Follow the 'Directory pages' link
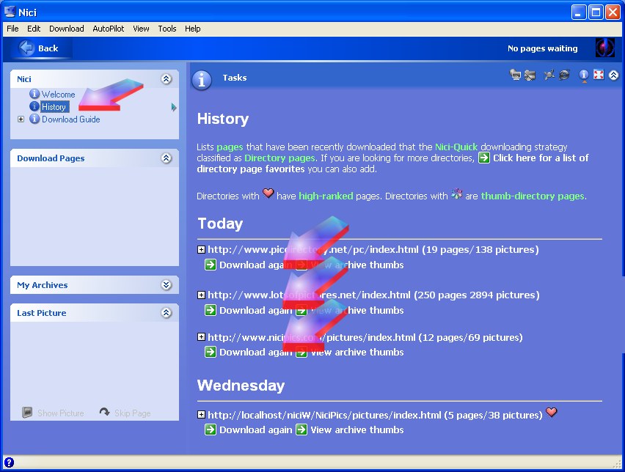The image size is (625, 472). pyautogui.click(x=279, y=158)
